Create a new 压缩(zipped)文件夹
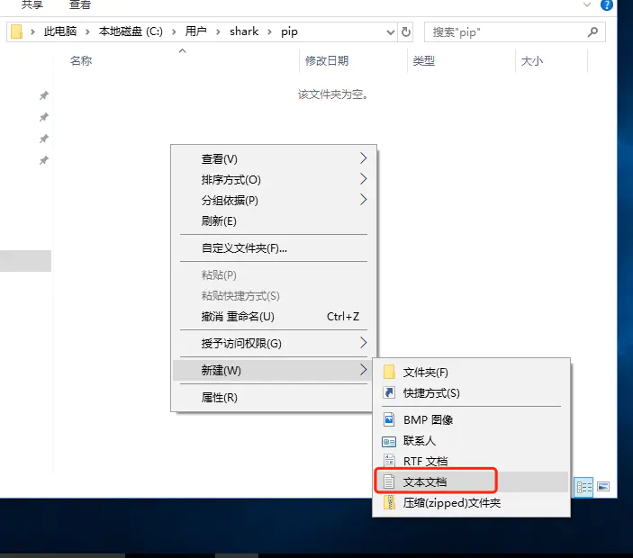633x558 pixels. [x=471, y=503]
